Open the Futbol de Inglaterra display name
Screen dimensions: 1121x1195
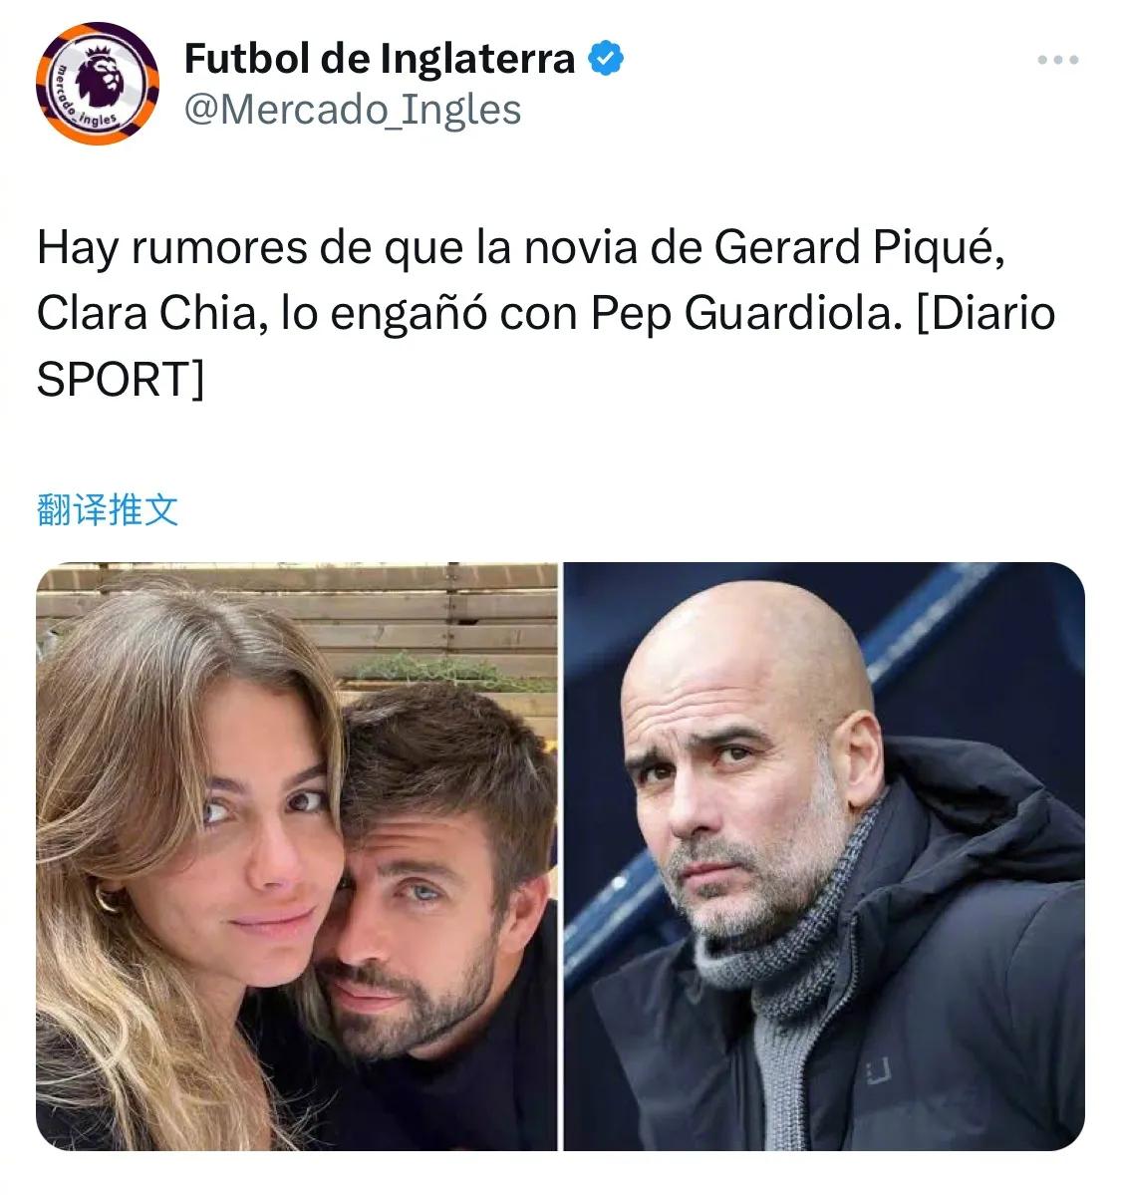380,59
